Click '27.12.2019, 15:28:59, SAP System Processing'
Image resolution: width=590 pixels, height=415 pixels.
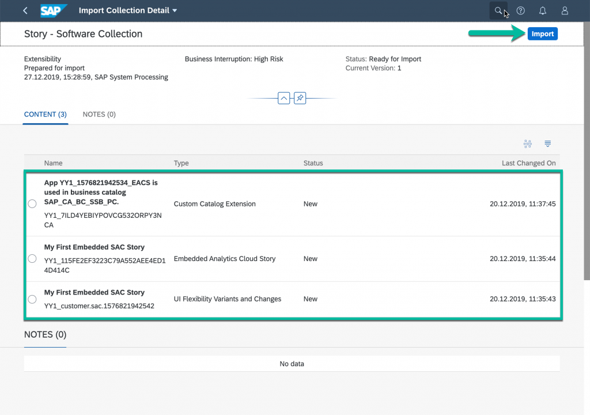96,77
